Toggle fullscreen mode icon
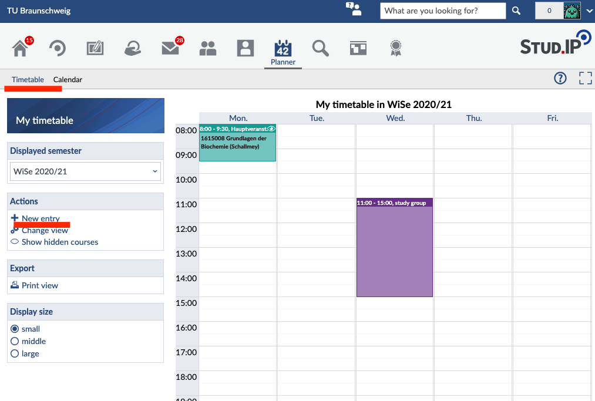 pos(586,78)
